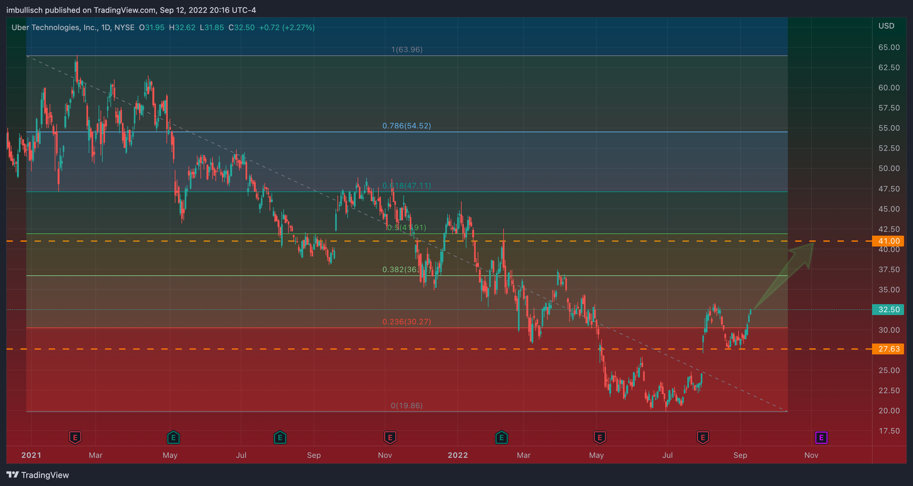Click the close value C32.50
This screenshot has height=486, width=913.
point(241,28)
